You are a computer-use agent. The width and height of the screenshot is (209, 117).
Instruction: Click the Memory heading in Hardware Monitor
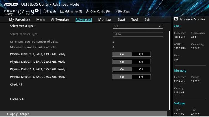click(x=180, y=70)
